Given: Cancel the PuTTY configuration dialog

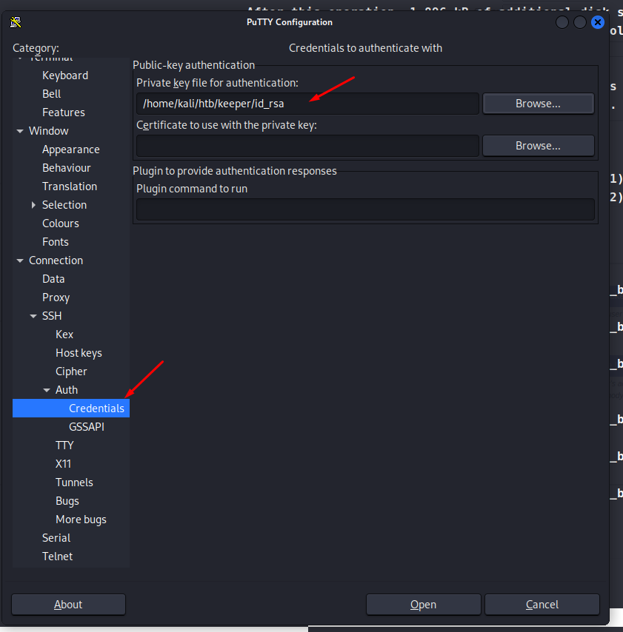Looking at the screenshot, I should pyautogui.click(x=542, y=605).
